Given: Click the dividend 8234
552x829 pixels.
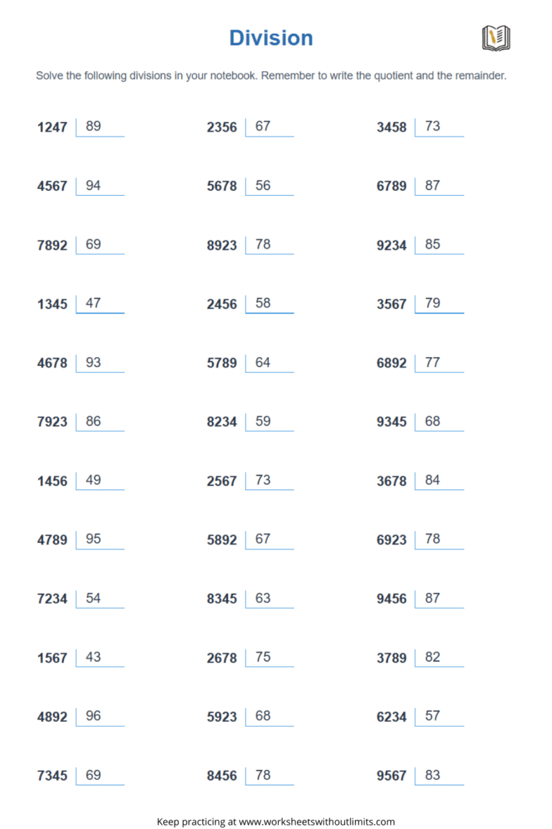Looking at the screenshot, I should (x=221, y=422).
